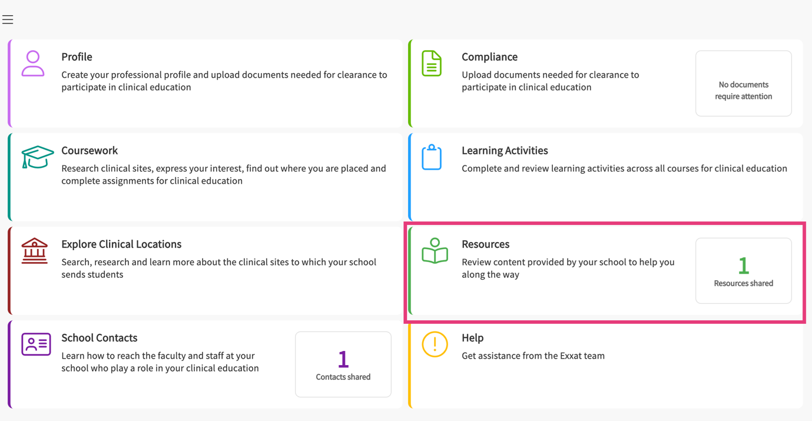Click the green Compliance document icon
This screenshot has height=421, width=812.
tap(432, 64)
